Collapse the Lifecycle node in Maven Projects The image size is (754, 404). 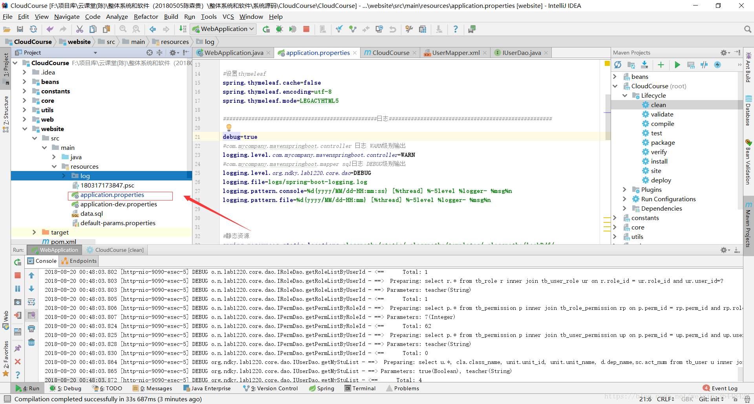[624, 95]
